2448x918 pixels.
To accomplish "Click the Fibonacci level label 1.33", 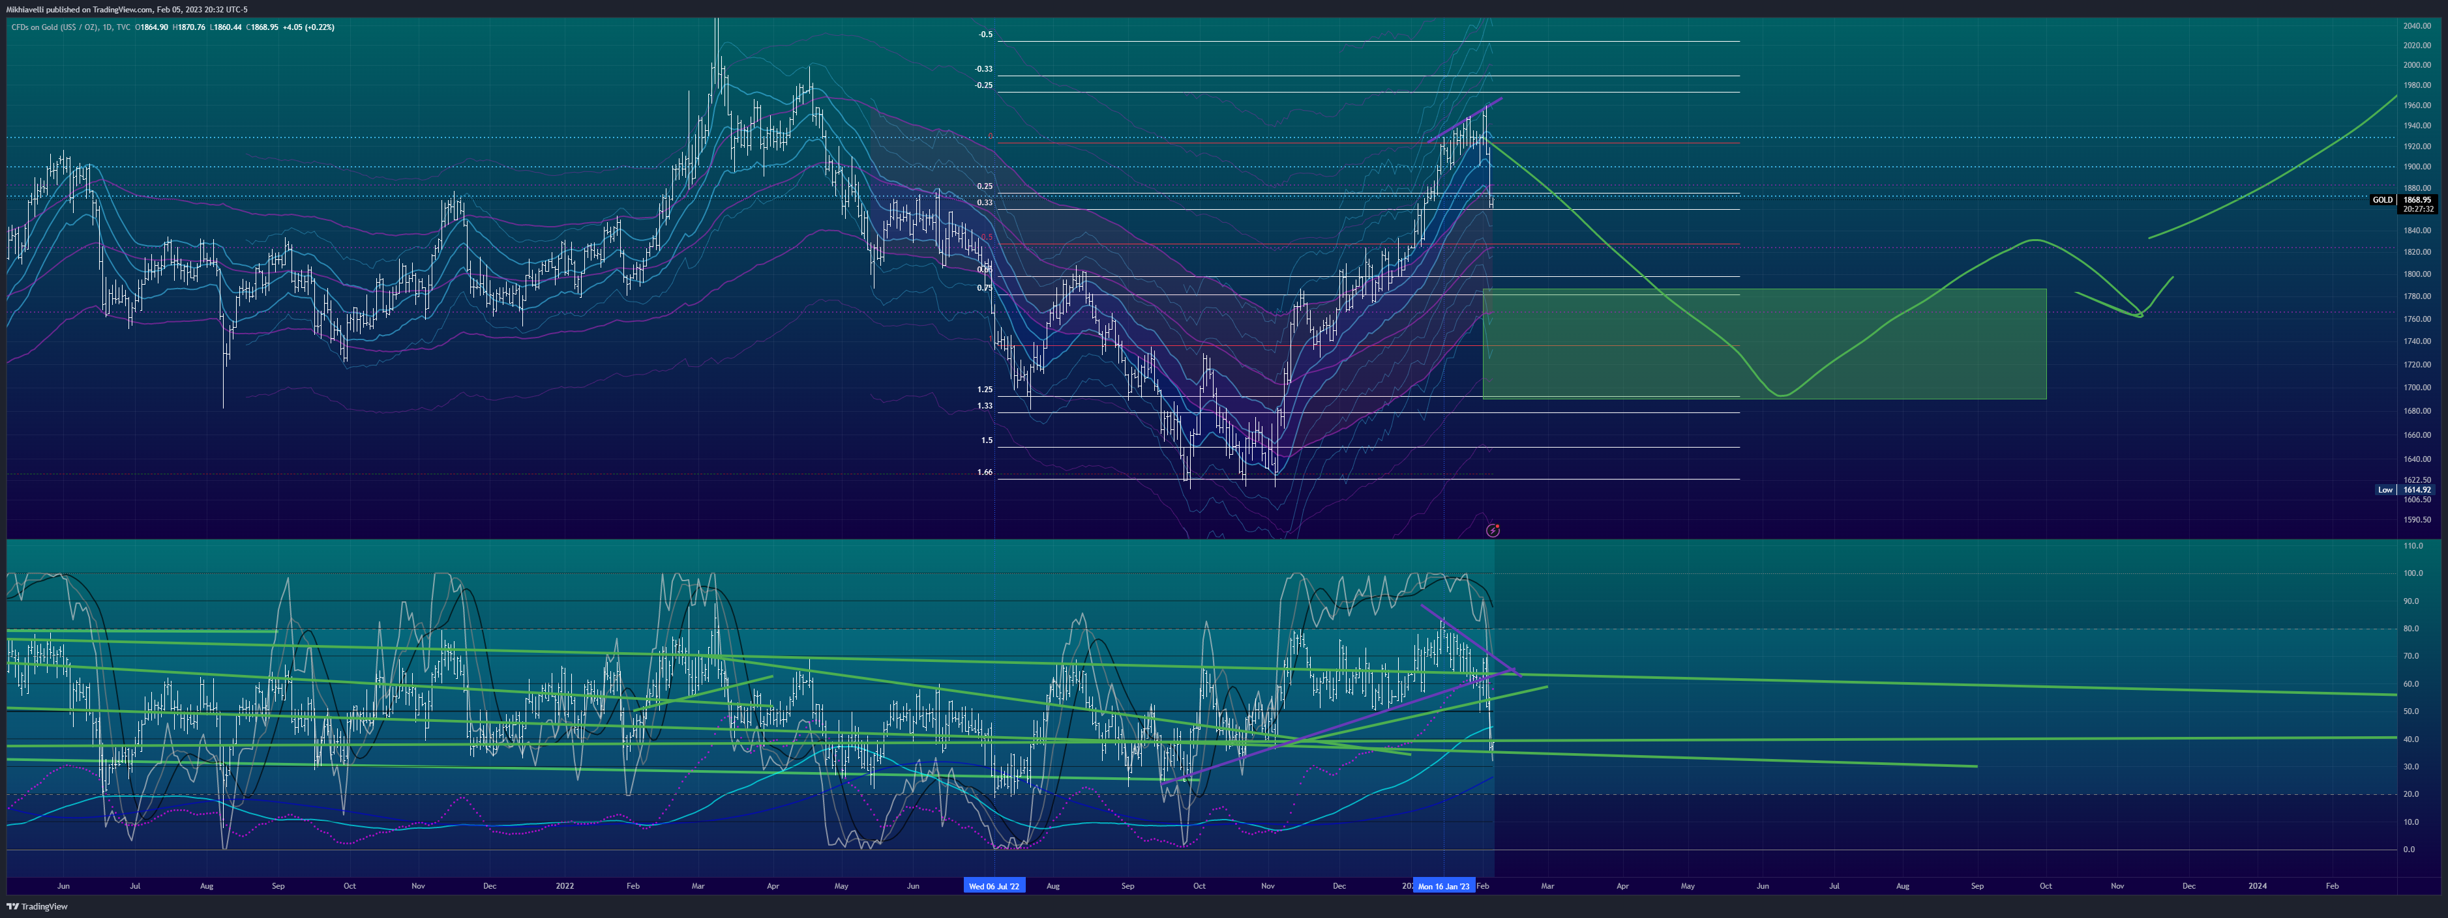I will [x=985, y=407].
